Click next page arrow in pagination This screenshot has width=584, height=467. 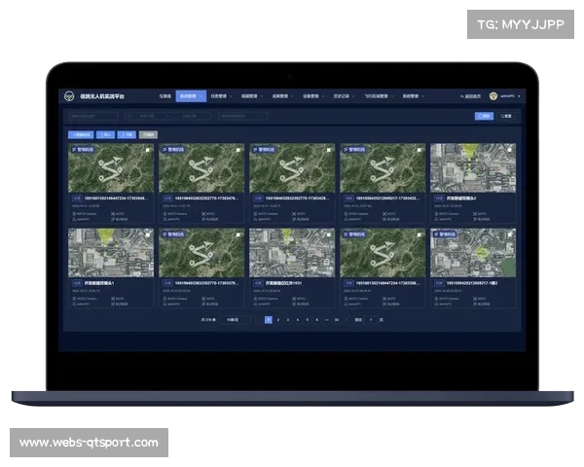tap(349, 319)
